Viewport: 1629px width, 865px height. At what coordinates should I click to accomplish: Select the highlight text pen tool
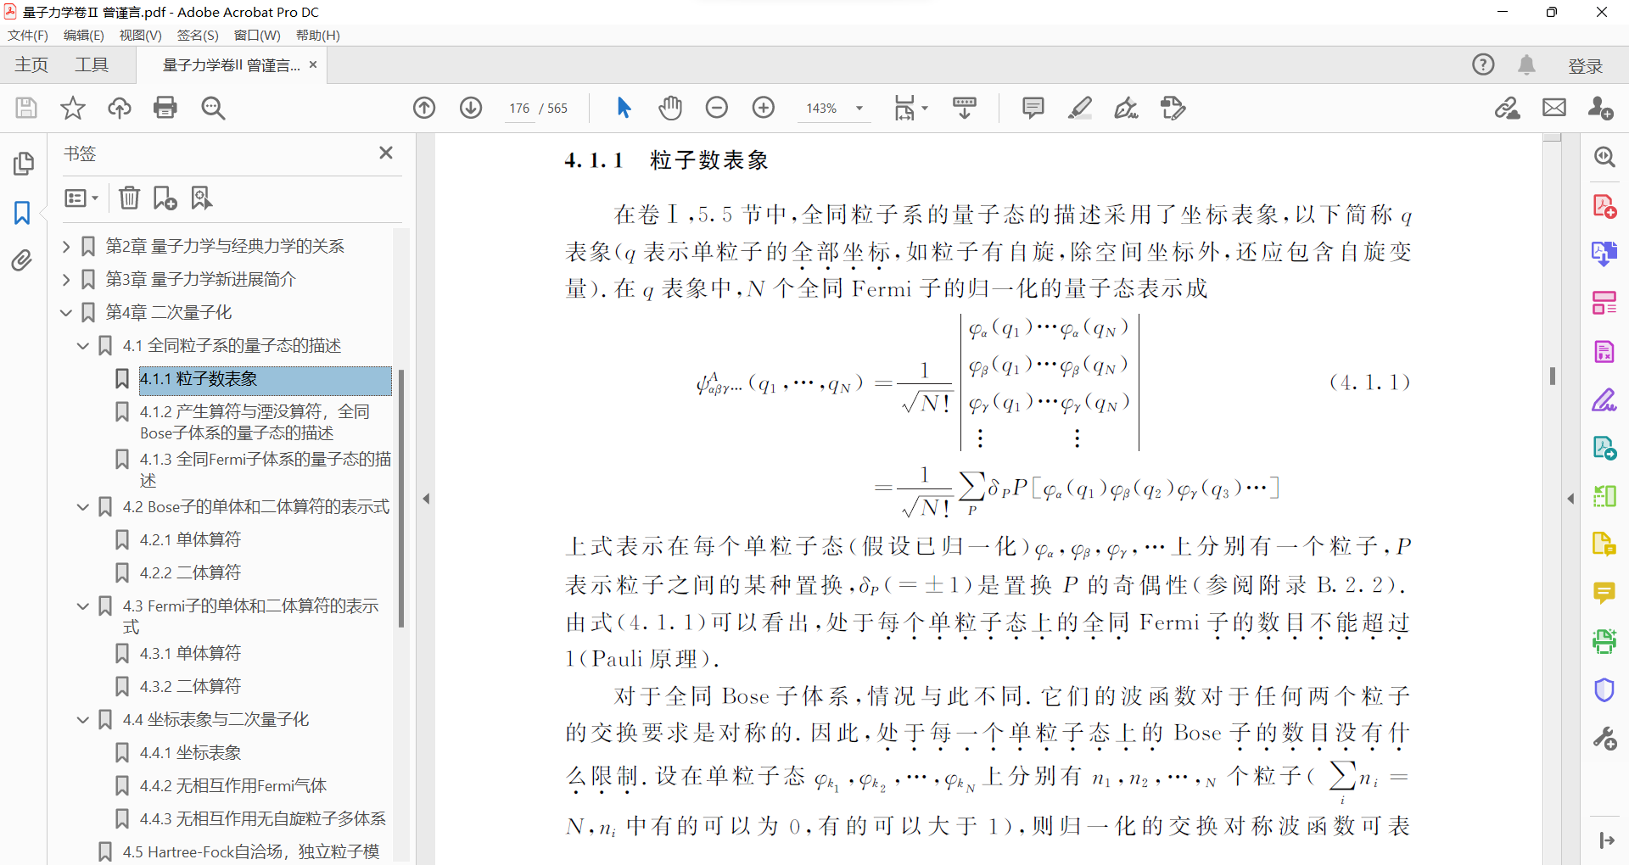click(1079, 108)
